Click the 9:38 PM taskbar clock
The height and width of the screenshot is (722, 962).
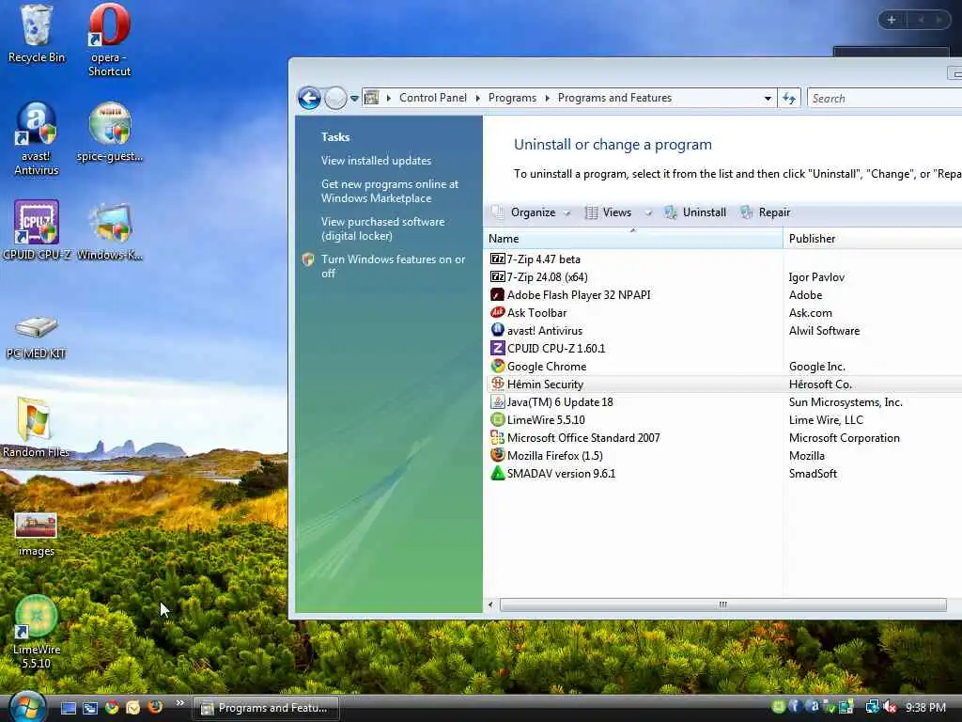click(925, 708)
